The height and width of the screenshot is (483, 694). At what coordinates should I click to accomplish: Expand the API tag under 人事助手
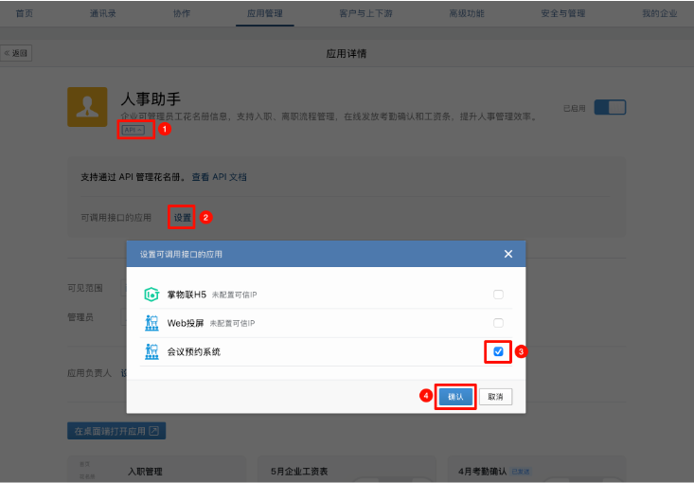pos(133,130)
